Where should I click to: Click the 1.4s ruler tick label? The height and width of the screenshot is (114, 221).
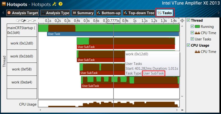pos(173,21)
